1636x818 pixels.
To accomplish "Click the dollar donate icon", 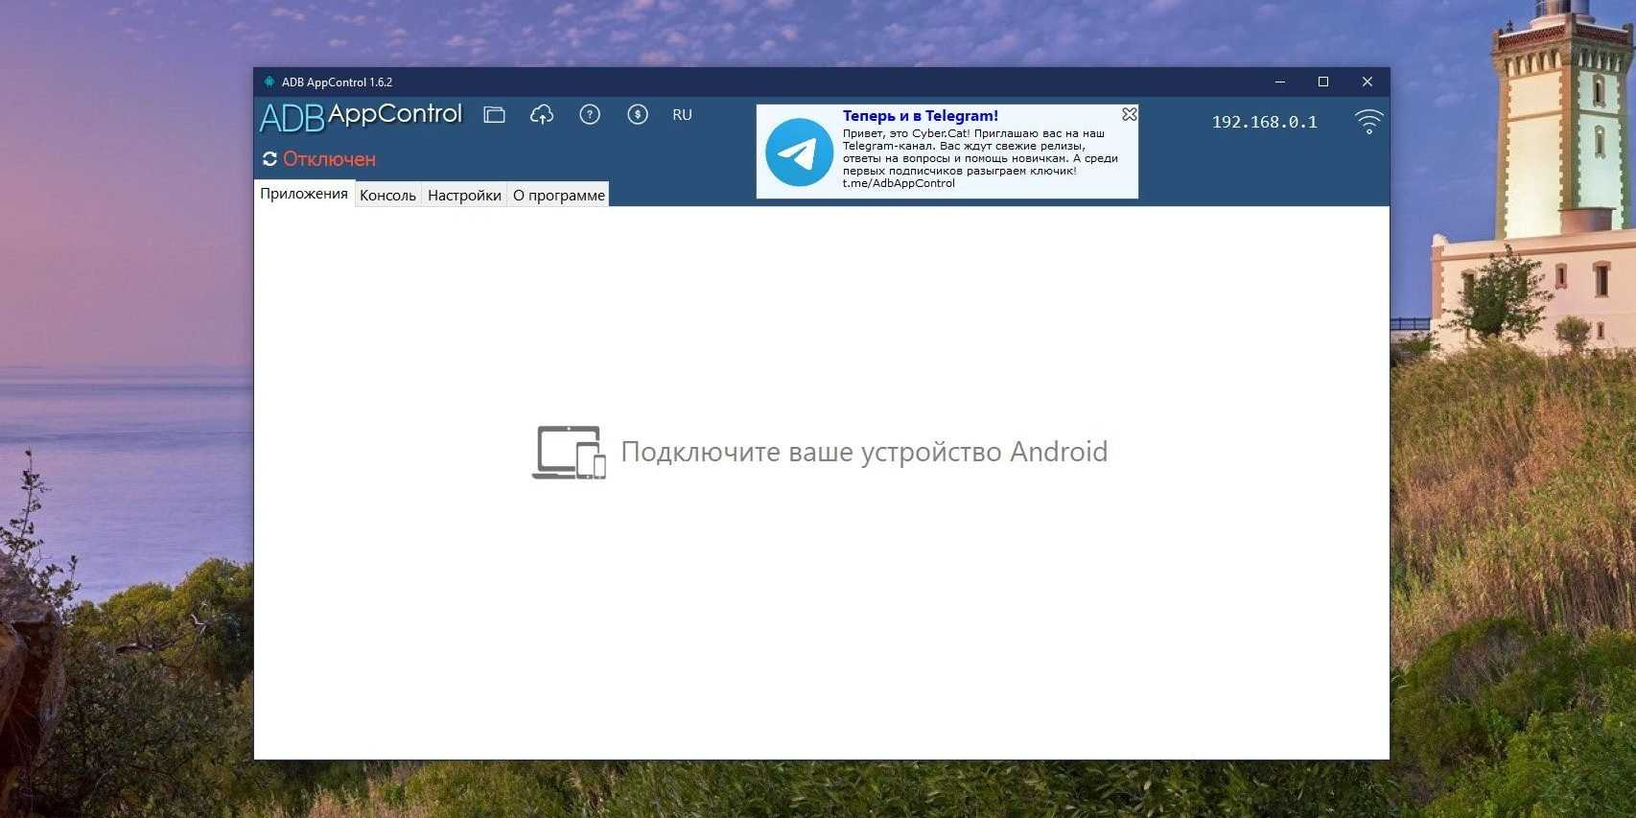I will (638, 115).
